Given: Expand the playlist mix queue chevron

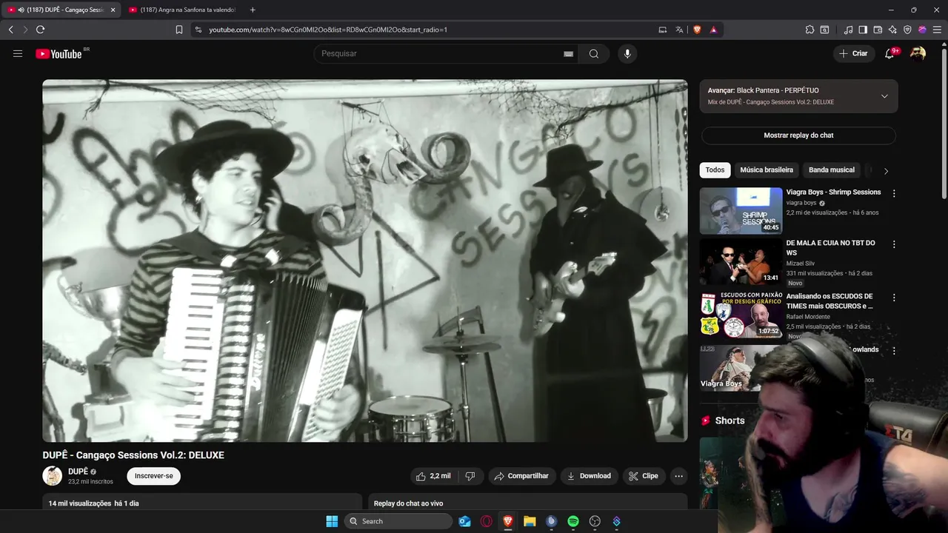Looking at the screenshot, I should 884,96.
